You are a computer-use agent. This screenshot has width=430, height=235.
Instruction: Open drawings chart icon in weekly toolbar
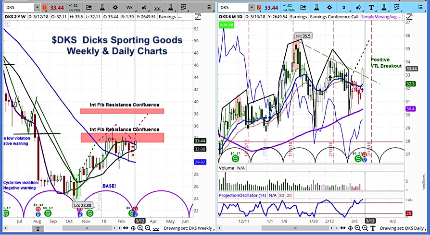pos(184,7)
